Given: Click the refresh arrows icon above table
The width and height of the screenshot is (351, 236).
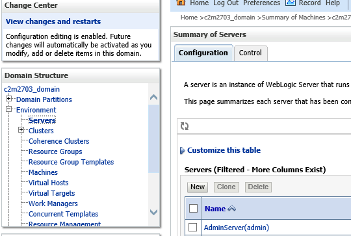Looking at the screenshot, I should 185,126.
